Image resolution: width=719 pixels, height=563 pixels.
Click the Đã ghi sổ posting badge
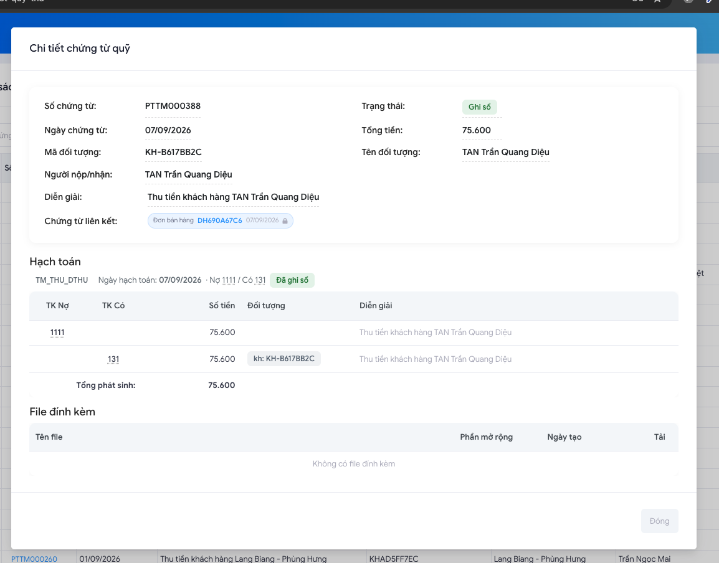click(x=292, y=280)
